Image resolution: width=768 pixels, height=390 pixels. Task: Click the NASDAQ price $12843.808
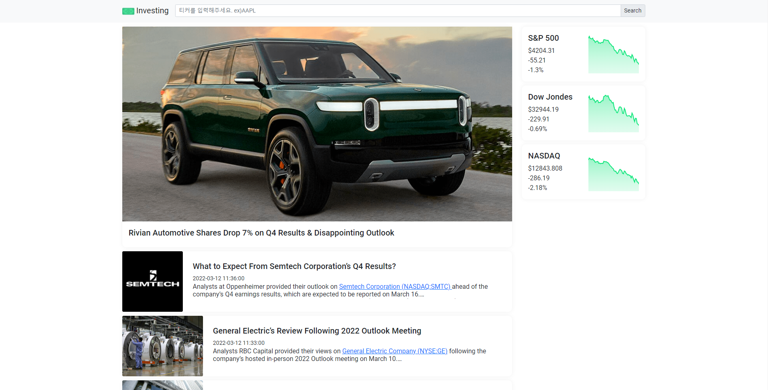click(x=545, y=168)
